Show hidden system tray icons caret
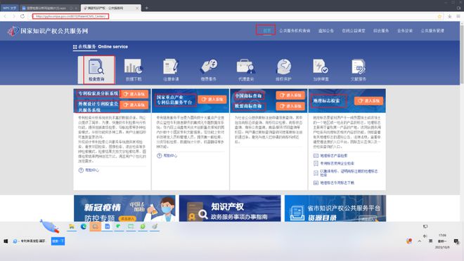The height and width of the screenshot is (261, 464). point(419,241)
